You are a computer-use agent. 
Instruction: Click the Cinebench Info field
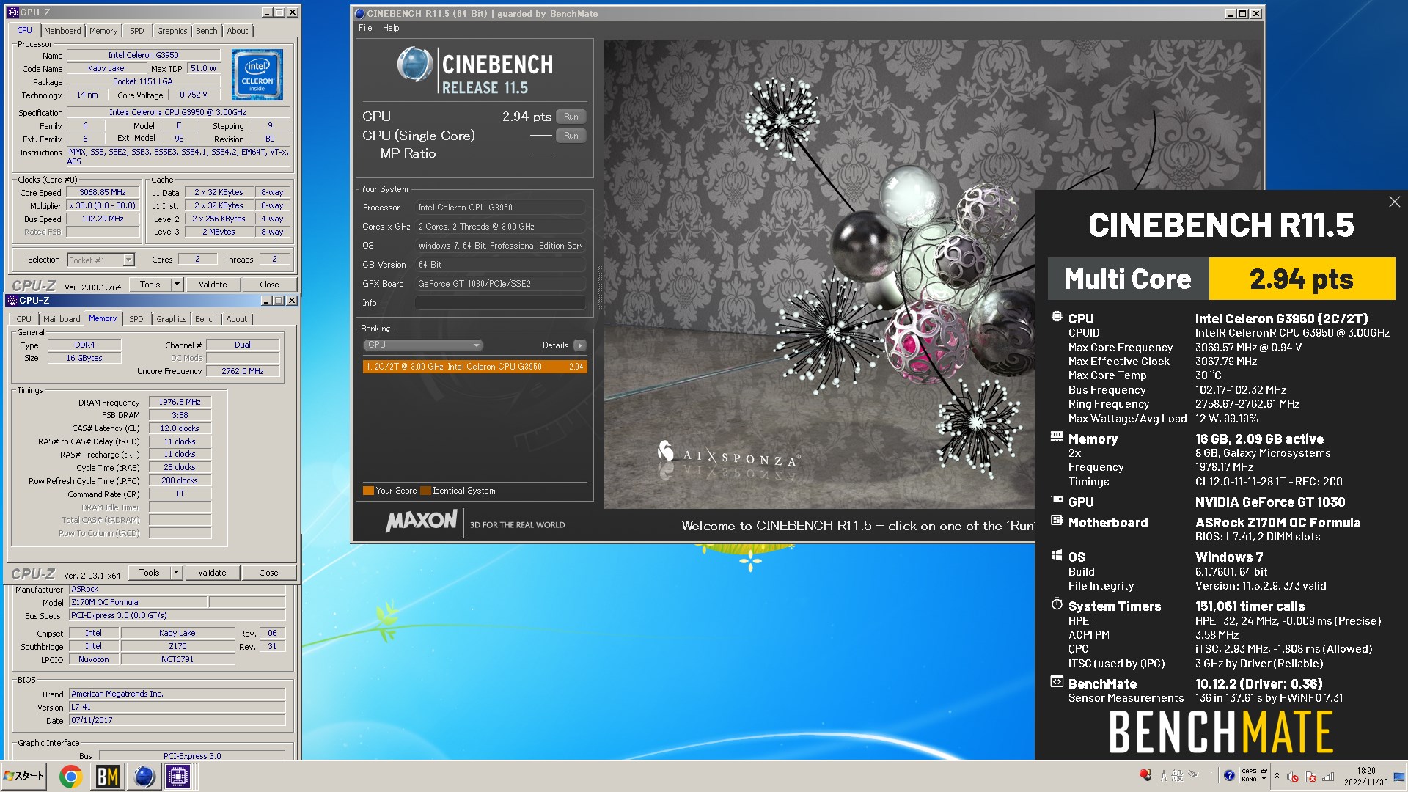[500, 303]
